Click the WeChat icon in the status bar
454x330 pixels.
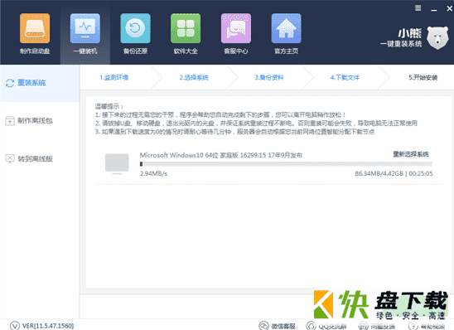click(263, 326)
